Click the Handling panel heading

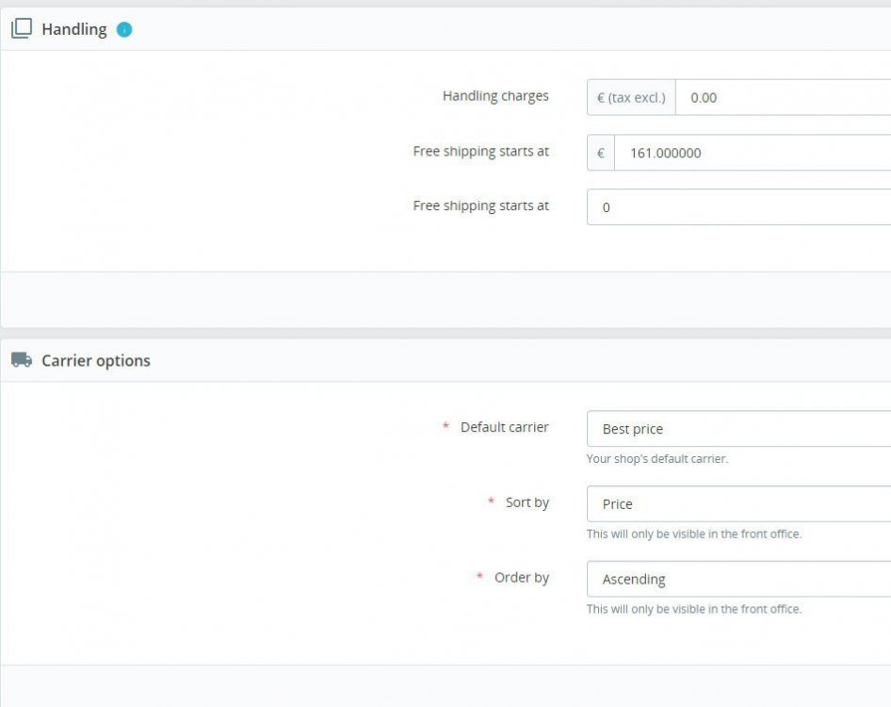pos(74,29)
